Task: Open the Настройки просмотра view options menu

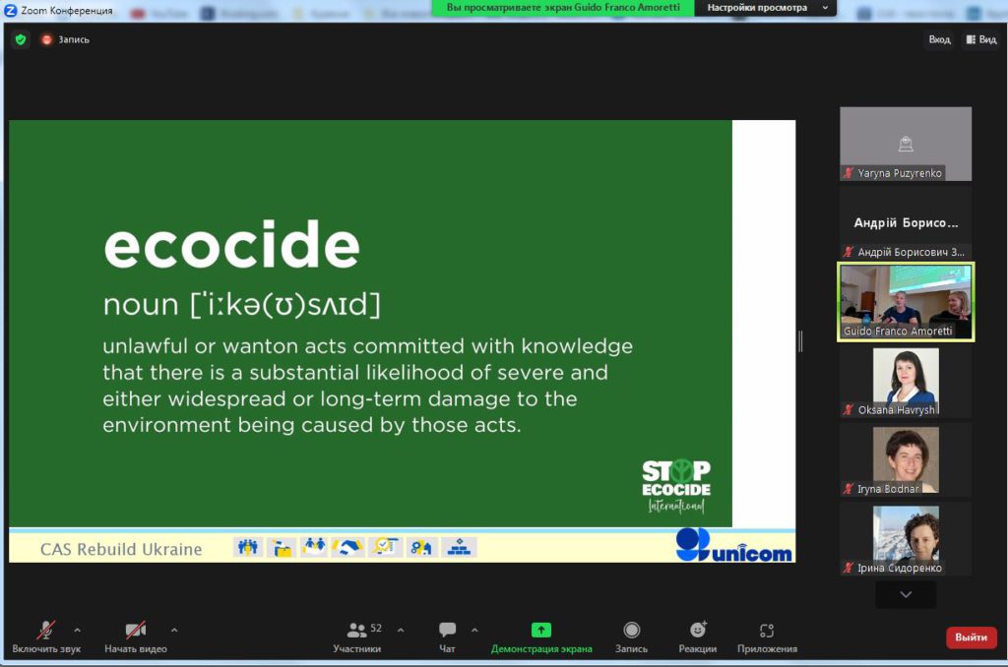Action: pyautogui.click(x=765, y=8)
